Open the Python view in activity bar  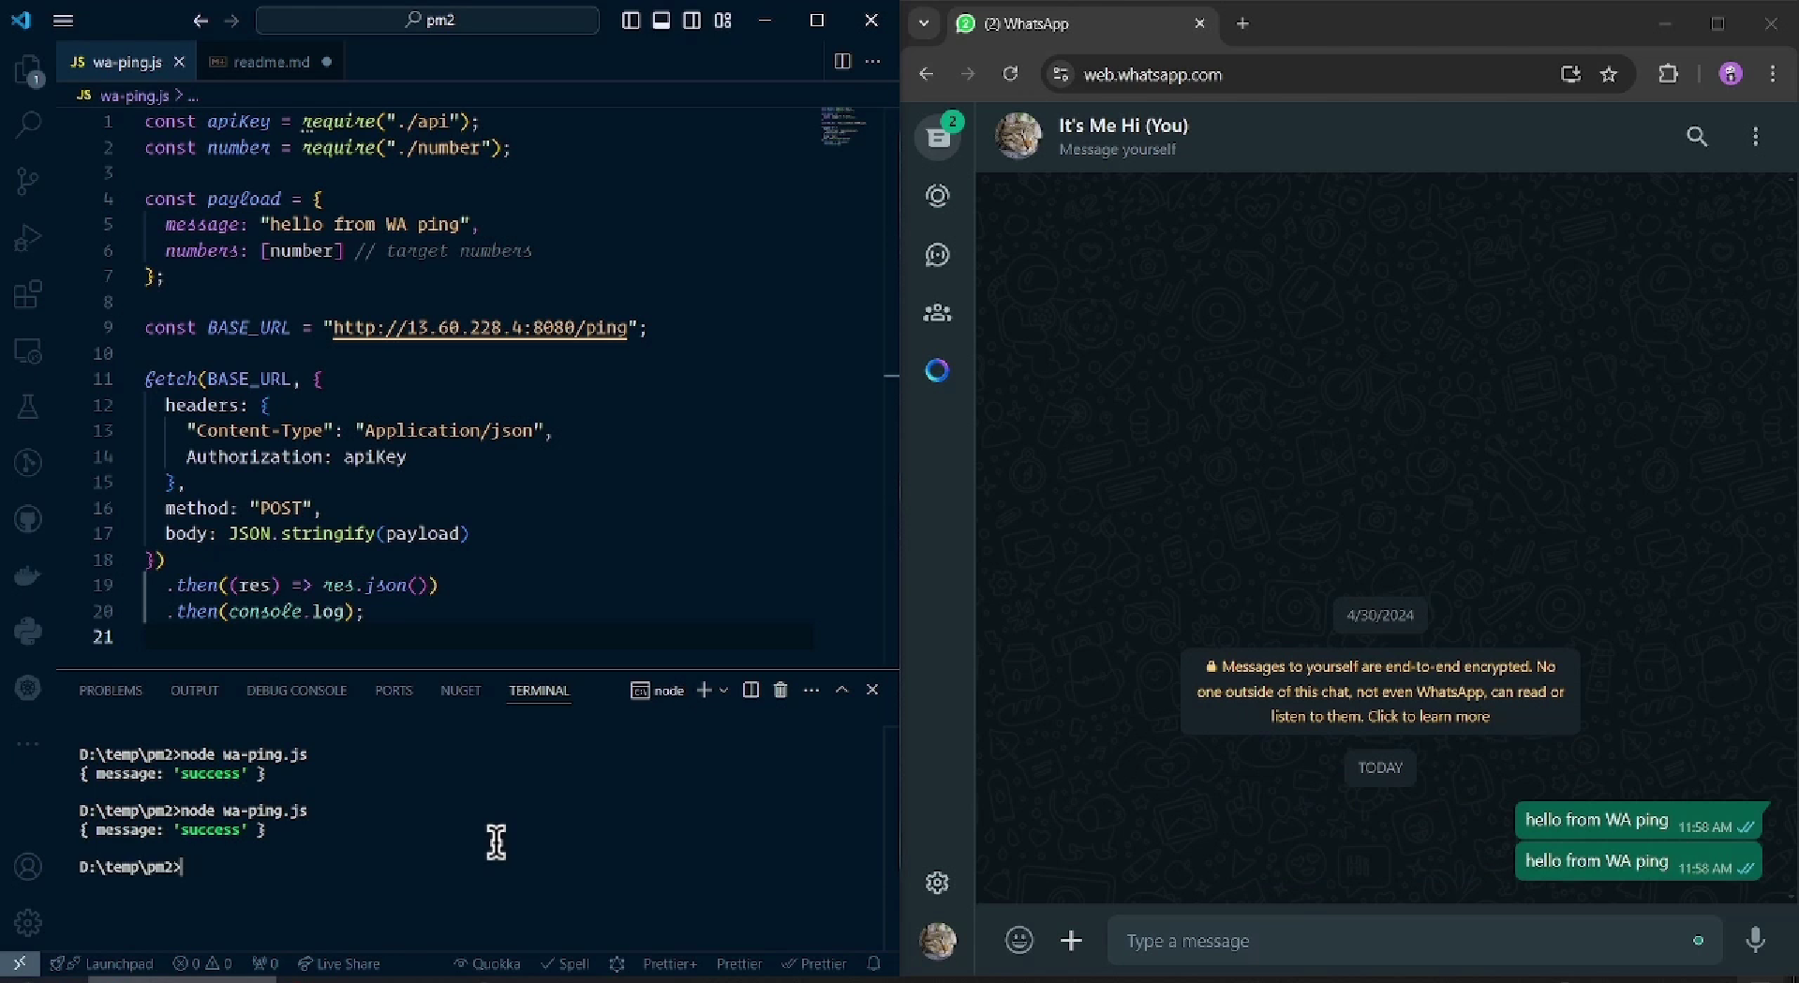[28, 631]
